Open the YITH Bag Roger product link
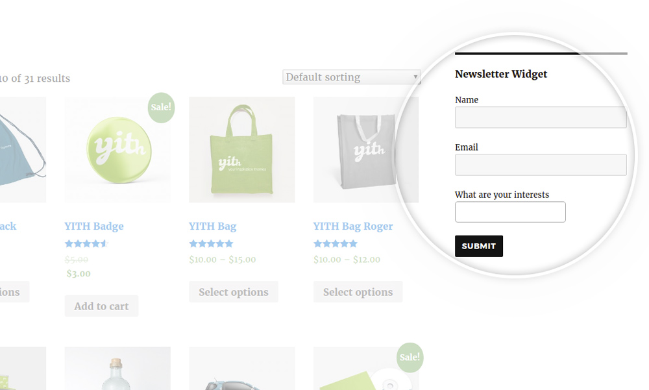 pos(353,226)
